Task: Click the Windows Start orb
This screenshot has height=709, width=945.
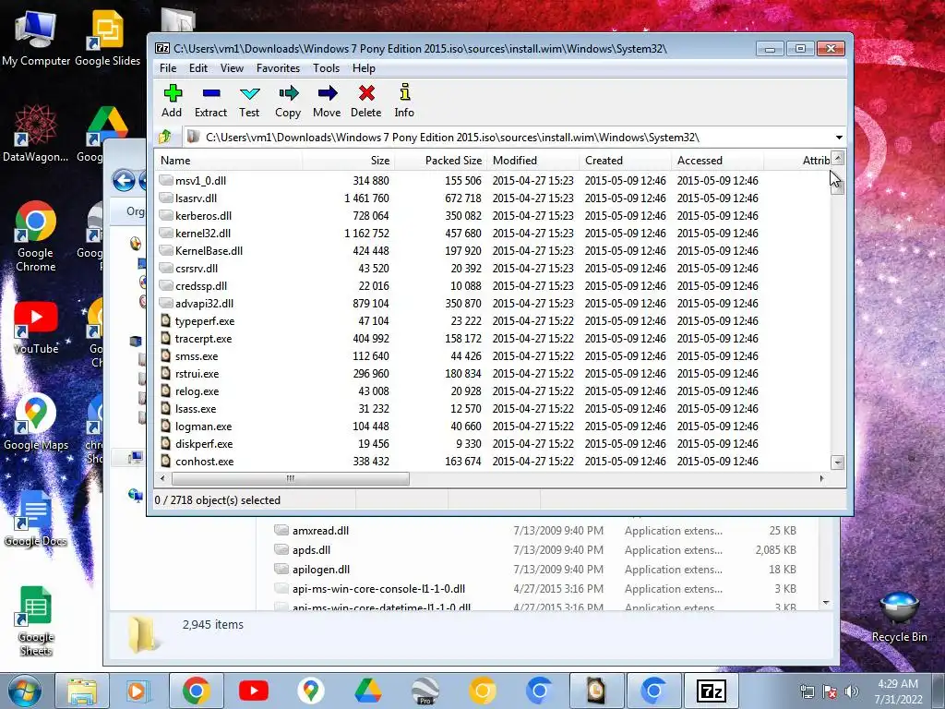Action: tap(25, 691)
